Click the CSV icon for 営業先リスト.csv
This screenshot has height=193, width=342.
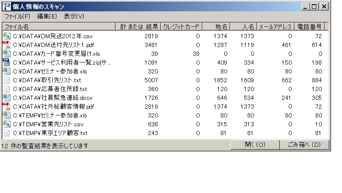7,124
